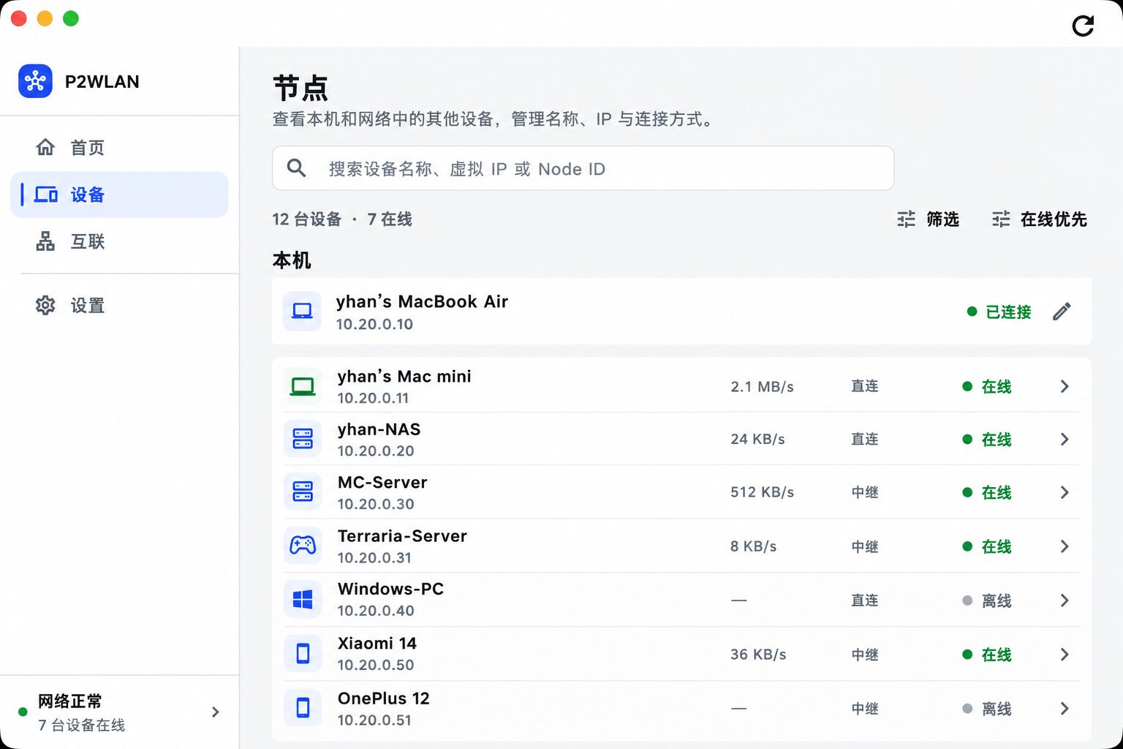Click the 2.1 MB/s speed value

(762, 387)
